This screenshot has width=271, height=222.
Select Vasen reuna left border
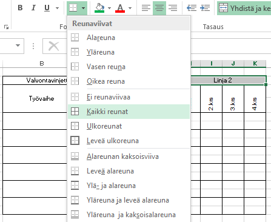pyautogui.click(x=129, y=67)
